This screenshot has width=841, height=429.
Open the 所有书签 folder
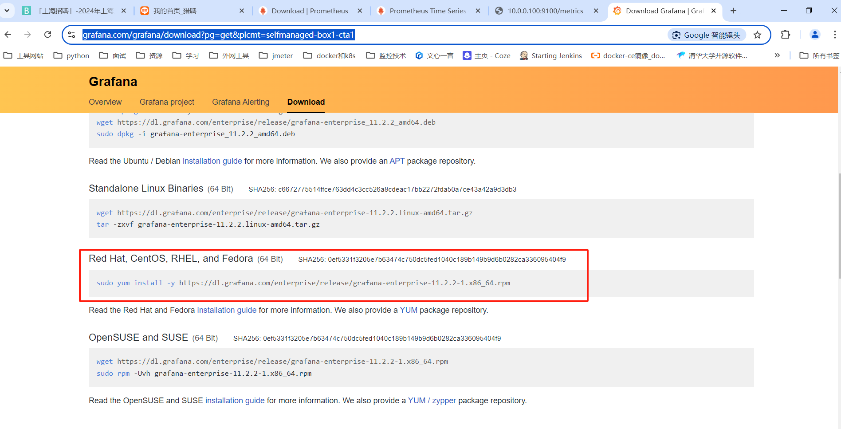click(819, 55)
